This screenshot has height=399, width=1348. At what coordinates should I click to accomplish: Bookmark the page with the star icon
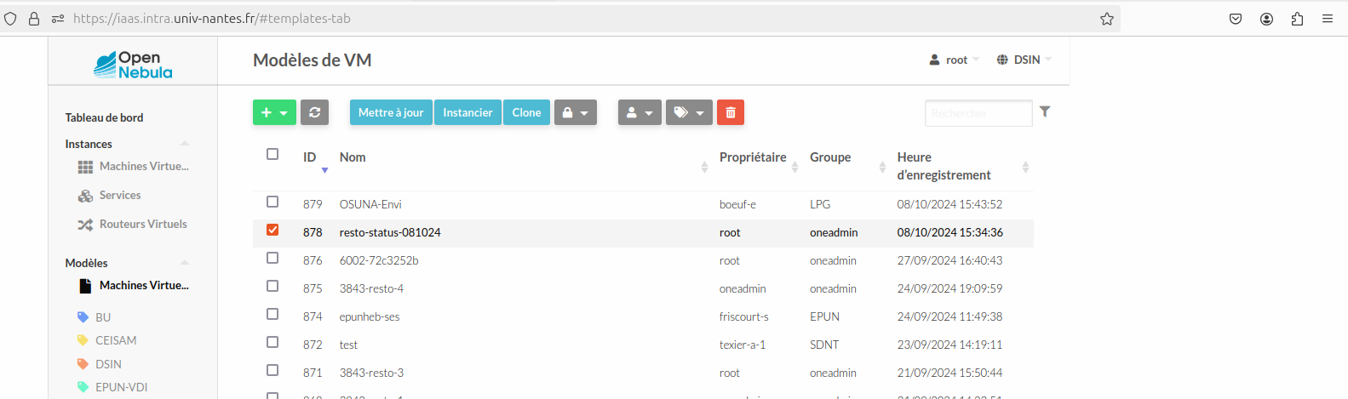(x=1107, y=19)
